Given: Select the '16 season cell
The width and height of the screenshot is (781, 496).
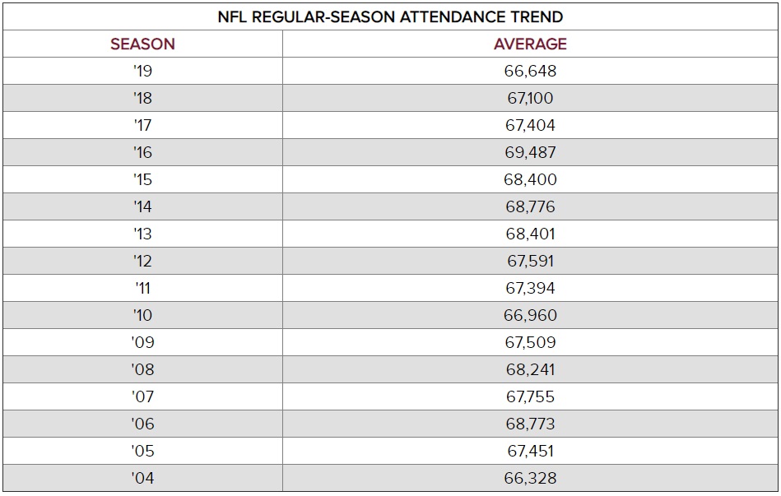Looking at the screenshot, I should pyautogui.click(x=142, y=153).
